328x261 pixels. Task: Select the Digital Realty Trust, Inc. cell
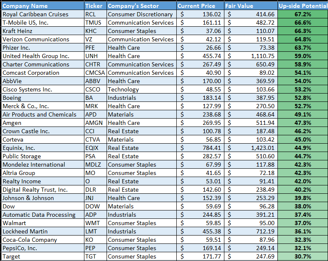coord(43,190)
